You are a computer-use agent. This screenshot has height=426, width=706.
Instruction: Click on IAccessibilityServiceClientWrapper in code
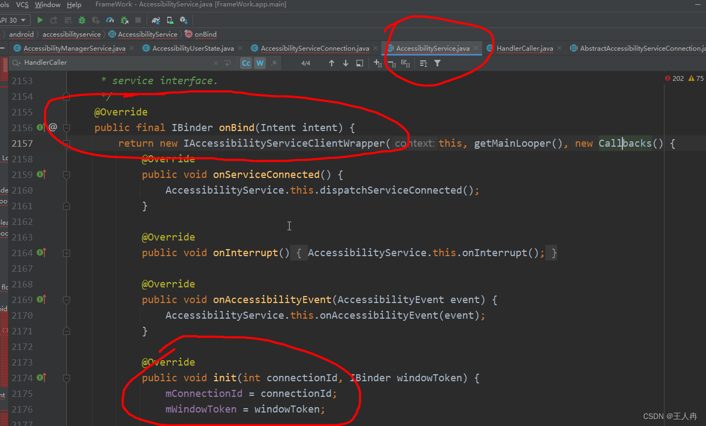[284, 143]
